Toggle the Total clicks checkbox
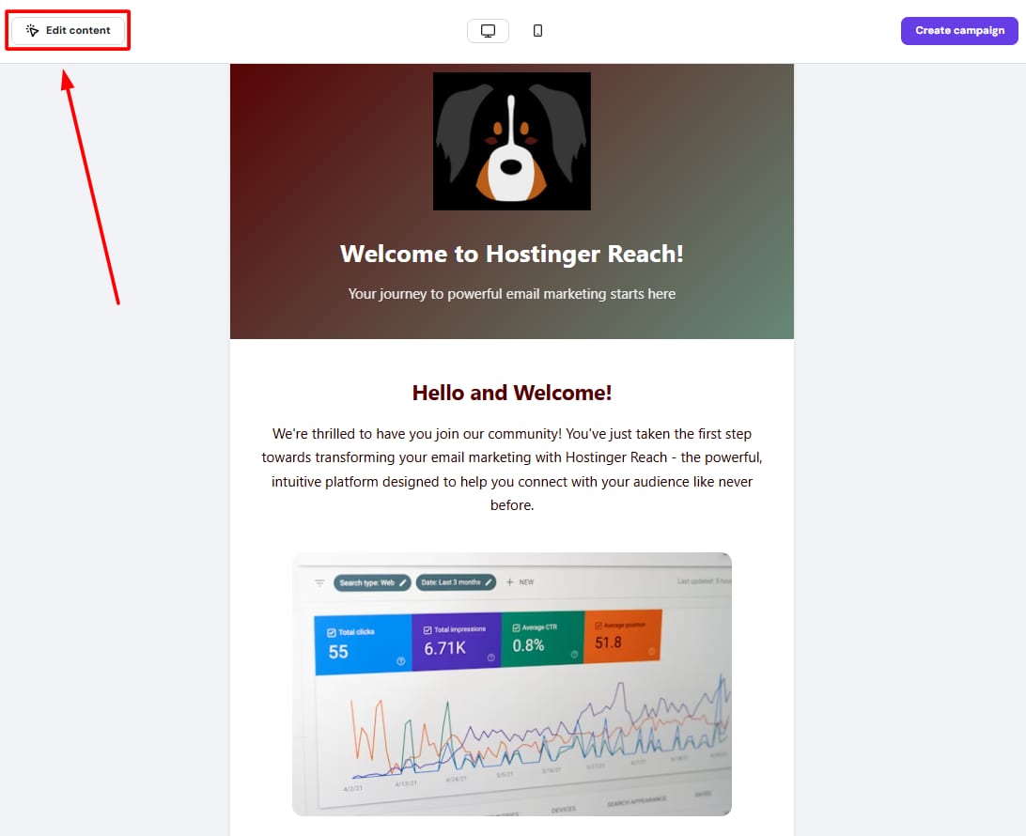The height and width of the screenshot is (836, 1026). pyautogui.click(x=331, y=633)
